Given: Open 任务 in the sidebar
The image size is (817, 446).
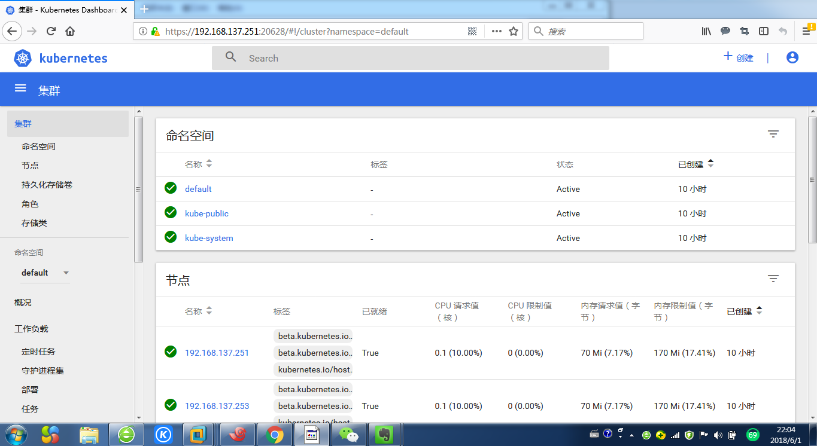Looking at the screenshot, I should (30, 409).
